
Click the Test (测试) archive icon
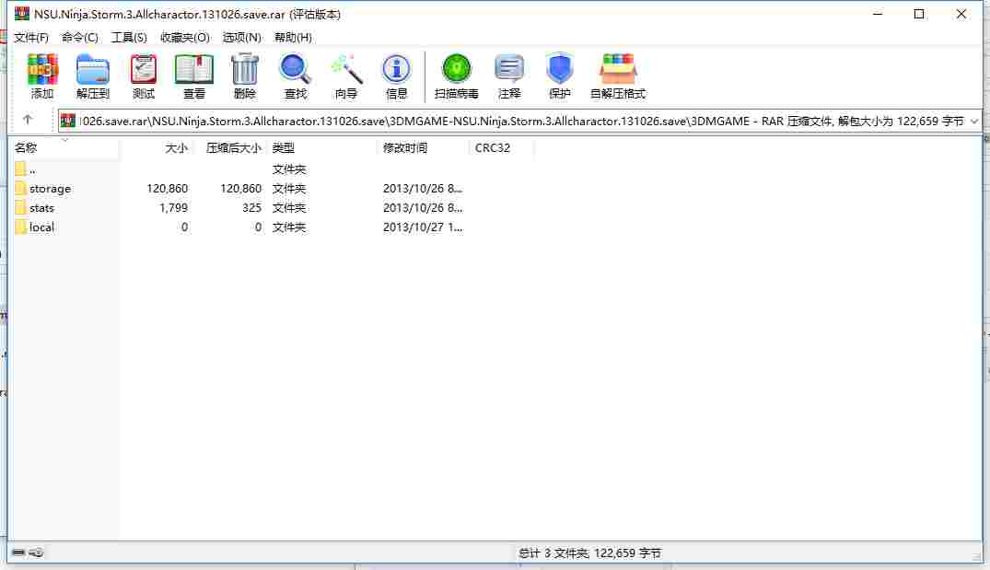(144, 69)
